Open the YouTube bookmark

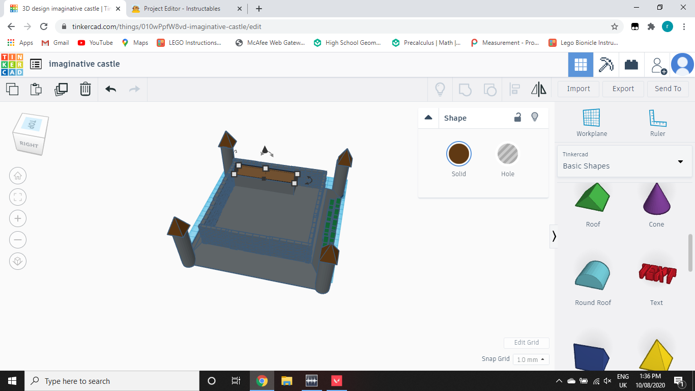pos(95,43)
